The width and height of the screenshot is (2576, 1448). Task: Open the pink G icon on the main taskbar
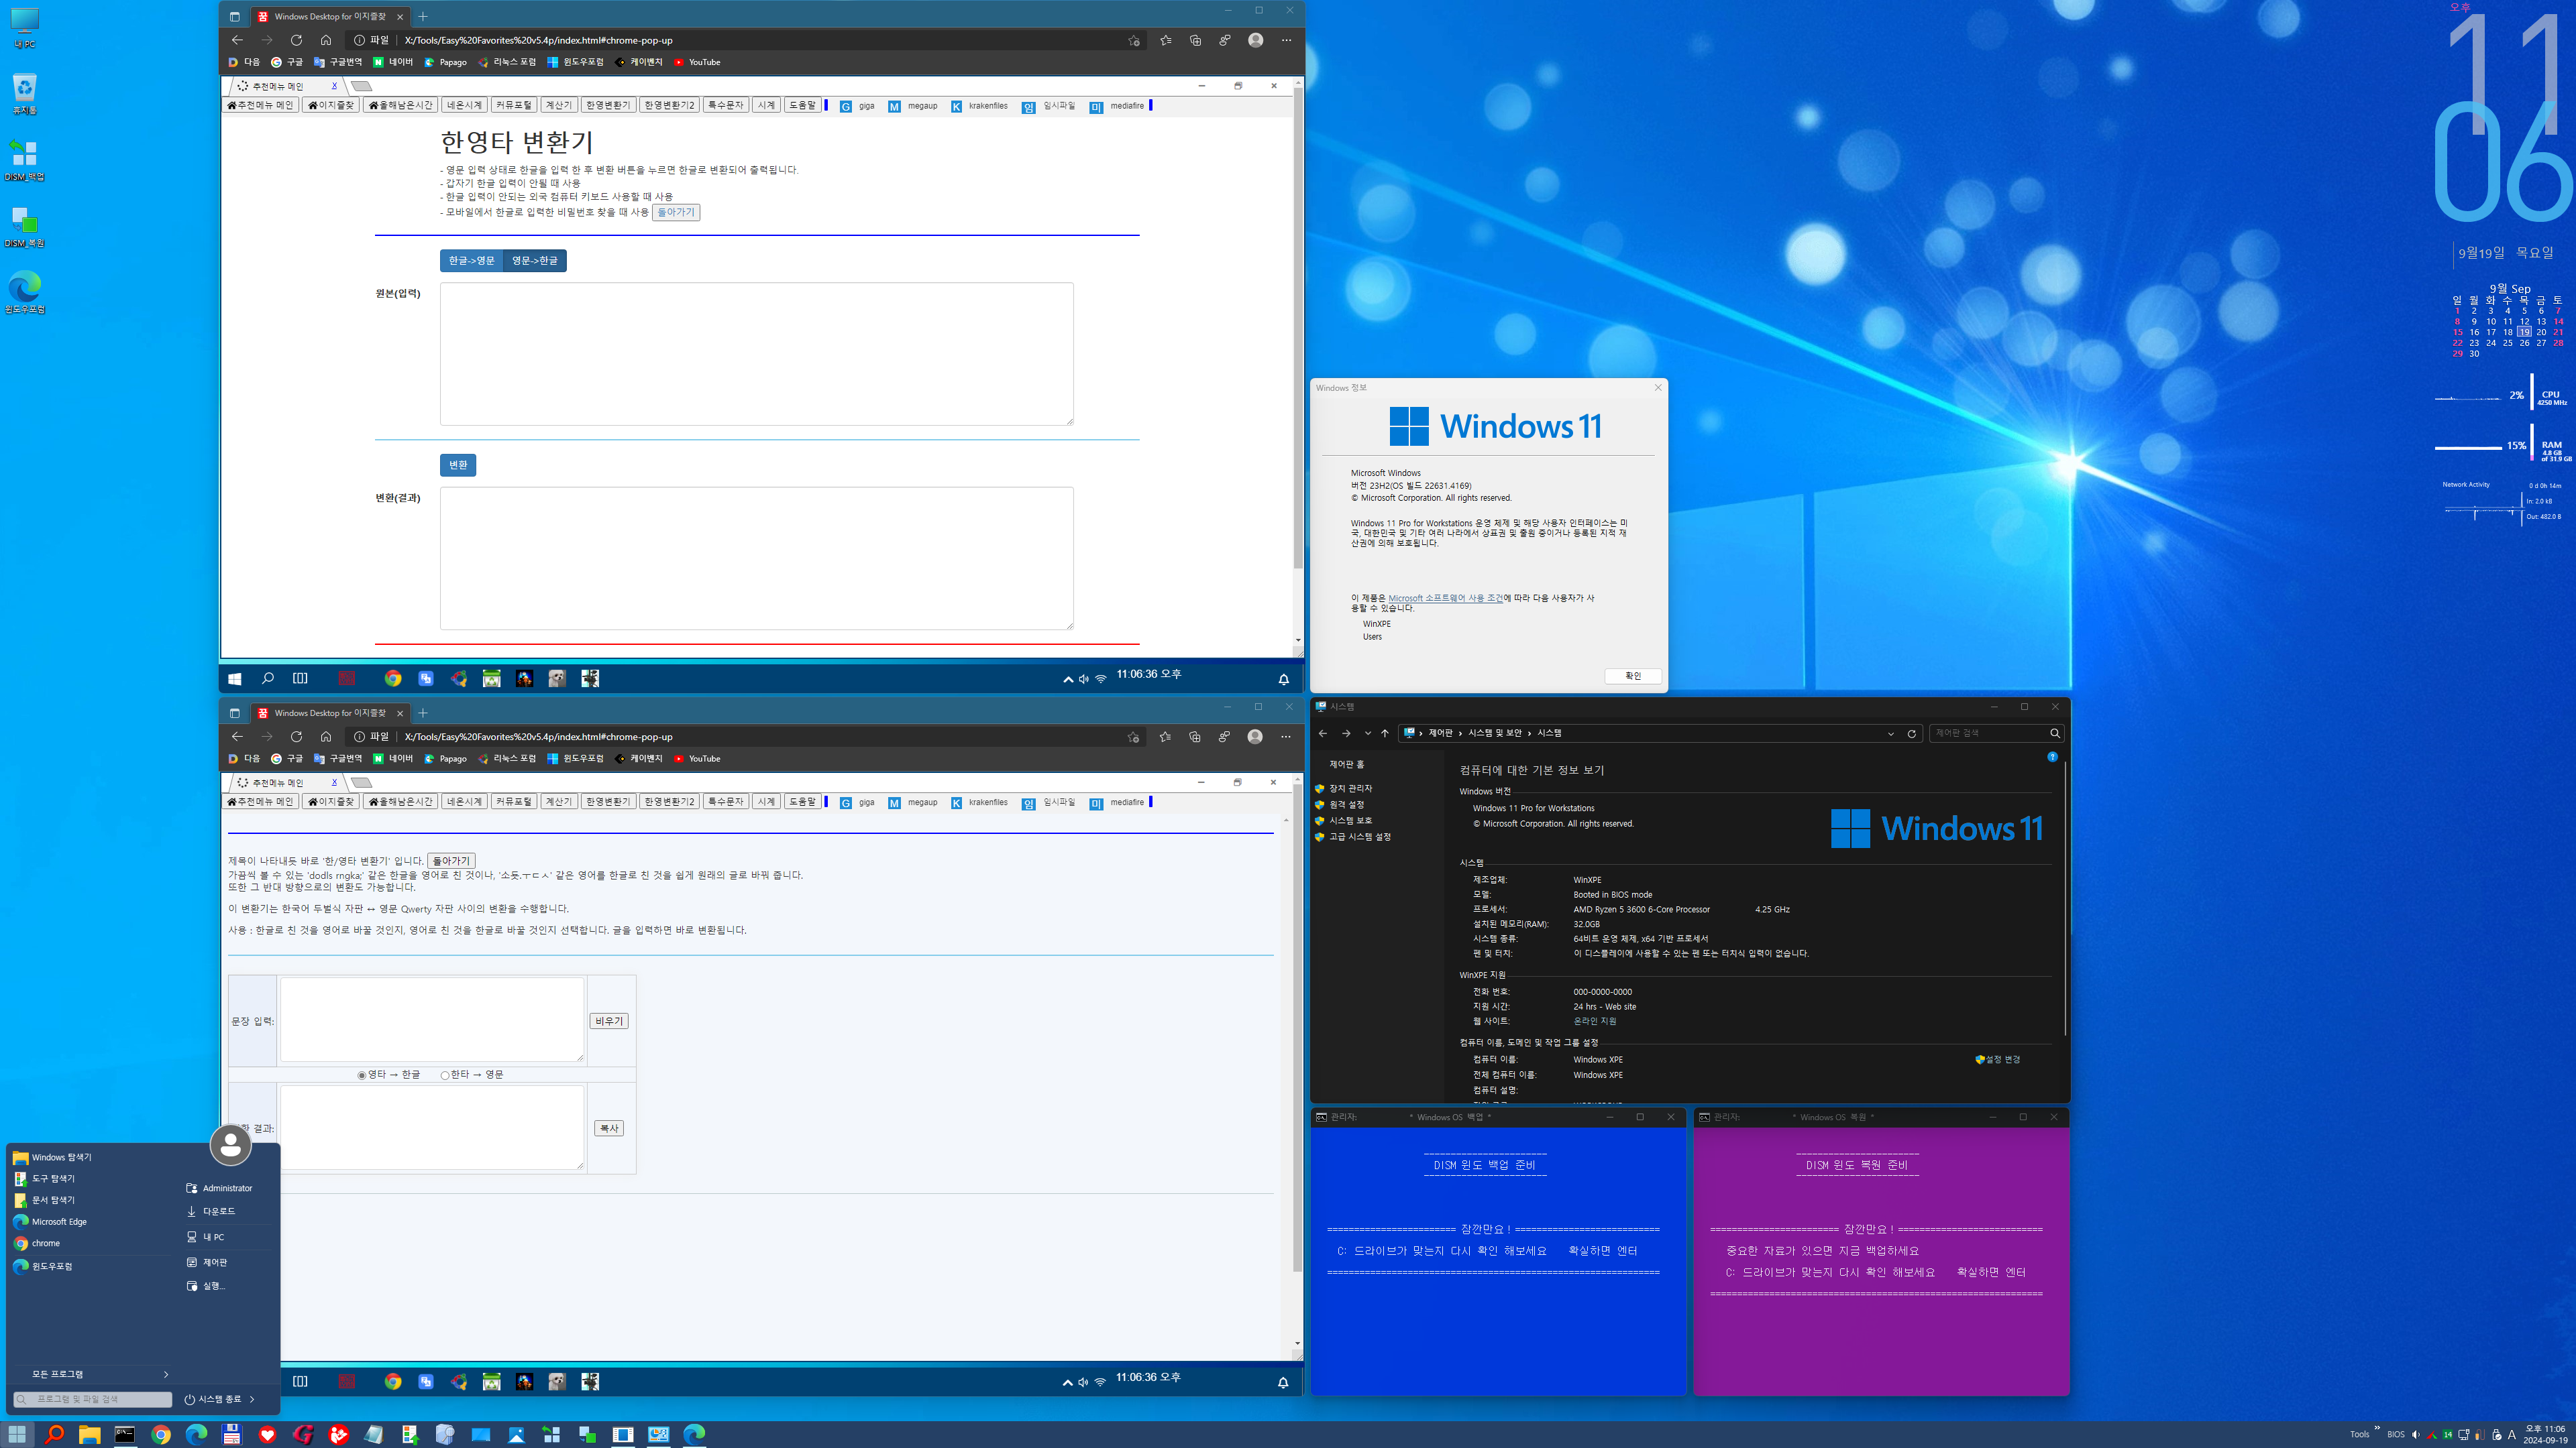pos(303,1434)
